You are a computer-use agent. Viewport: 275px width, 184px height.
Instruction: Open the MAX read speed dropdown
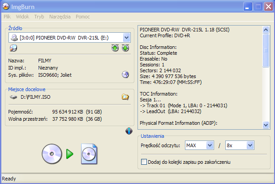tap(210, 145)
